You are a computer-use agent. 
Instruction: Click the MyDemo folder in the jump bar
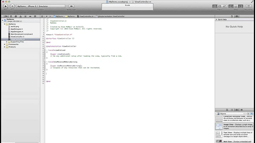tap(70, 16)
